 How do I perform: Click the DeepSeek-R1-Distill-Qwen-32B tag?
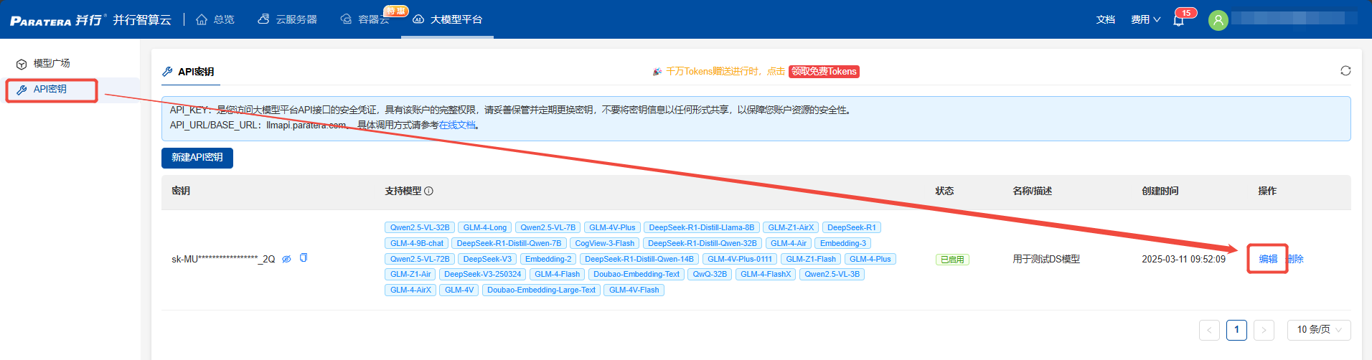703,244
